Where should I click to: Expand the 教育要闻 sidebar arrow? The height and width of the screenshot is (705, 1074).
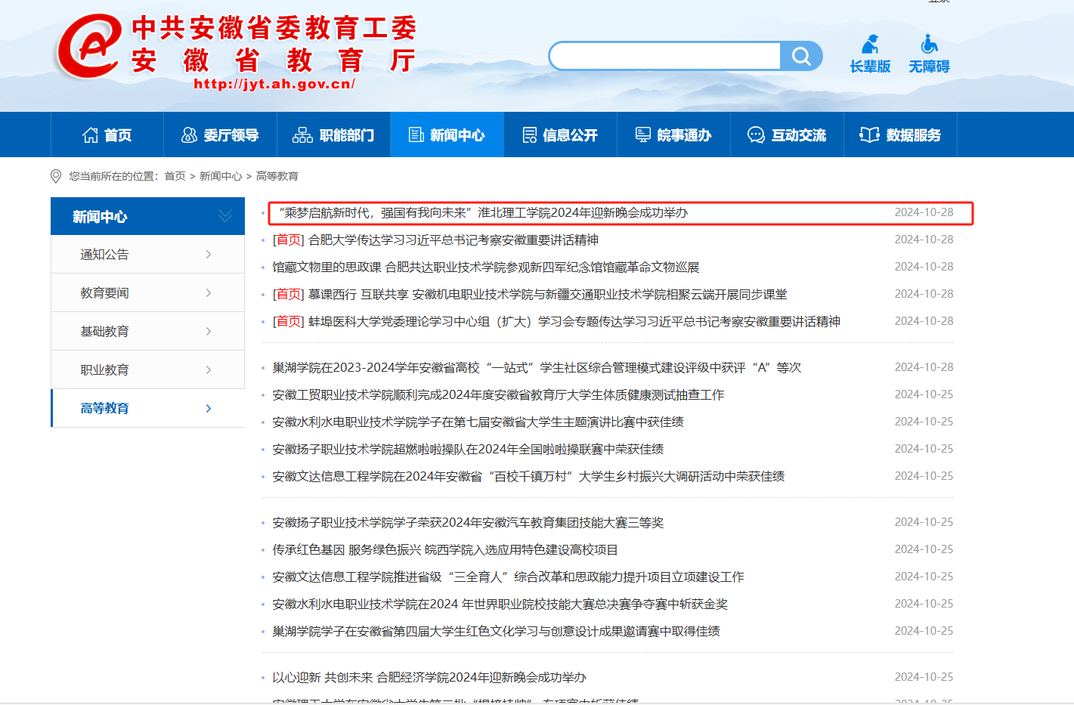(x=209, y=293)
